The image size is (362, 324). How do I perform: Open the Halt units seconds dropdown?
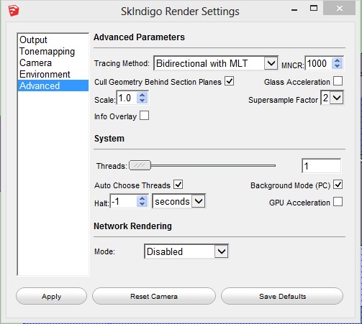(178, 201)
